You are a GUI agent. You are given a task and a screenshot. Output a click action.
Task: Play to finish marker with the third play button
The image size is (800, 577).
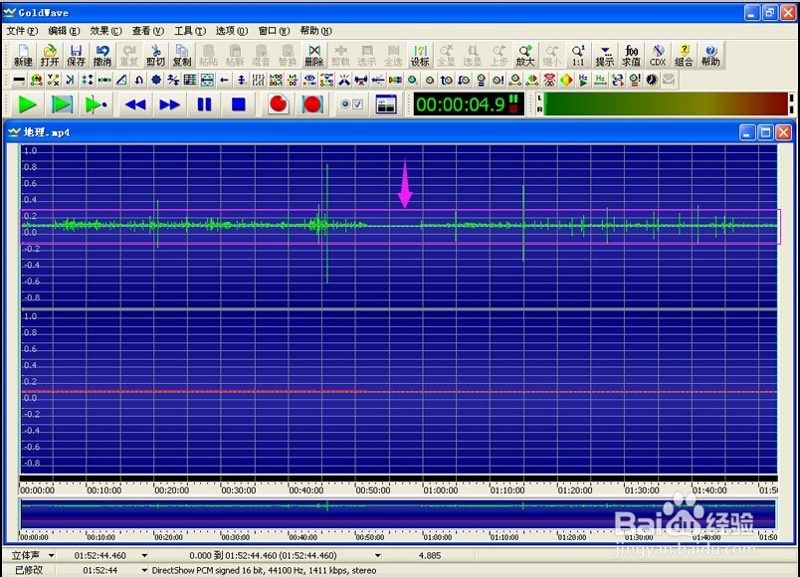96,104
